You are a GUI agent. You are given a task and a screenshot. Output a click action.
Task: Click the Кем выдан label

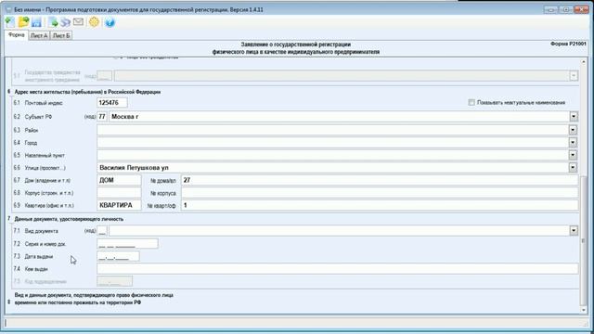(36, 269)
